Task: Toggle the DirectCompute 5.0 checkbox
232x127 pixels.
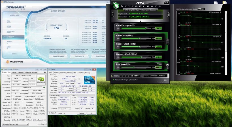Action: pos(34,120)
